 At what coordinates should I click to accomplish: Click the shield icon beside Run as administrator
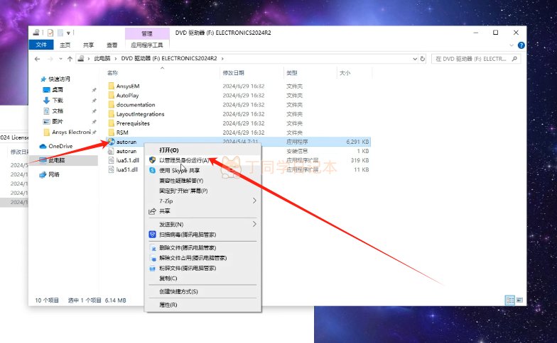pyautogui.click(x=152, y=160)
